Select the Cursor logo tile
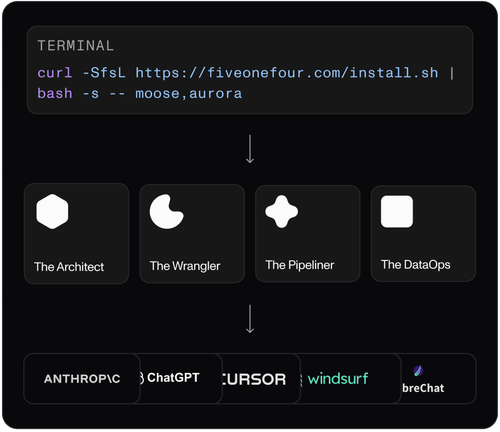This screenshot has height=432, width=500. (261, 379)
